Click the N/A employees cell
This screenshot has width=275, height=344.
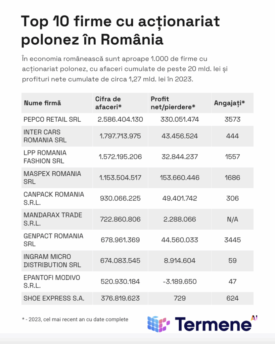[x=232, y=219]
